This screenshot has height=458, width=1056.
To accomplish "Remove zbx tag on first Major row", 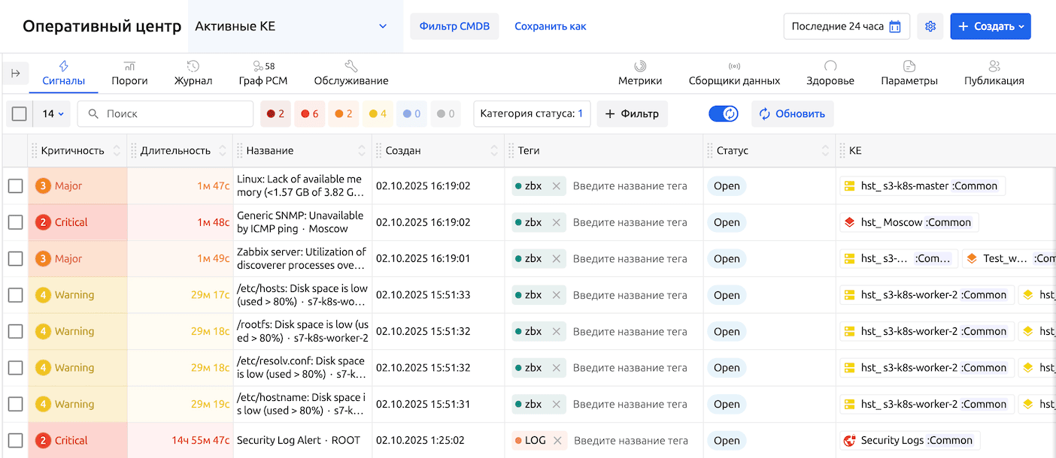I will tap(557, 186).
